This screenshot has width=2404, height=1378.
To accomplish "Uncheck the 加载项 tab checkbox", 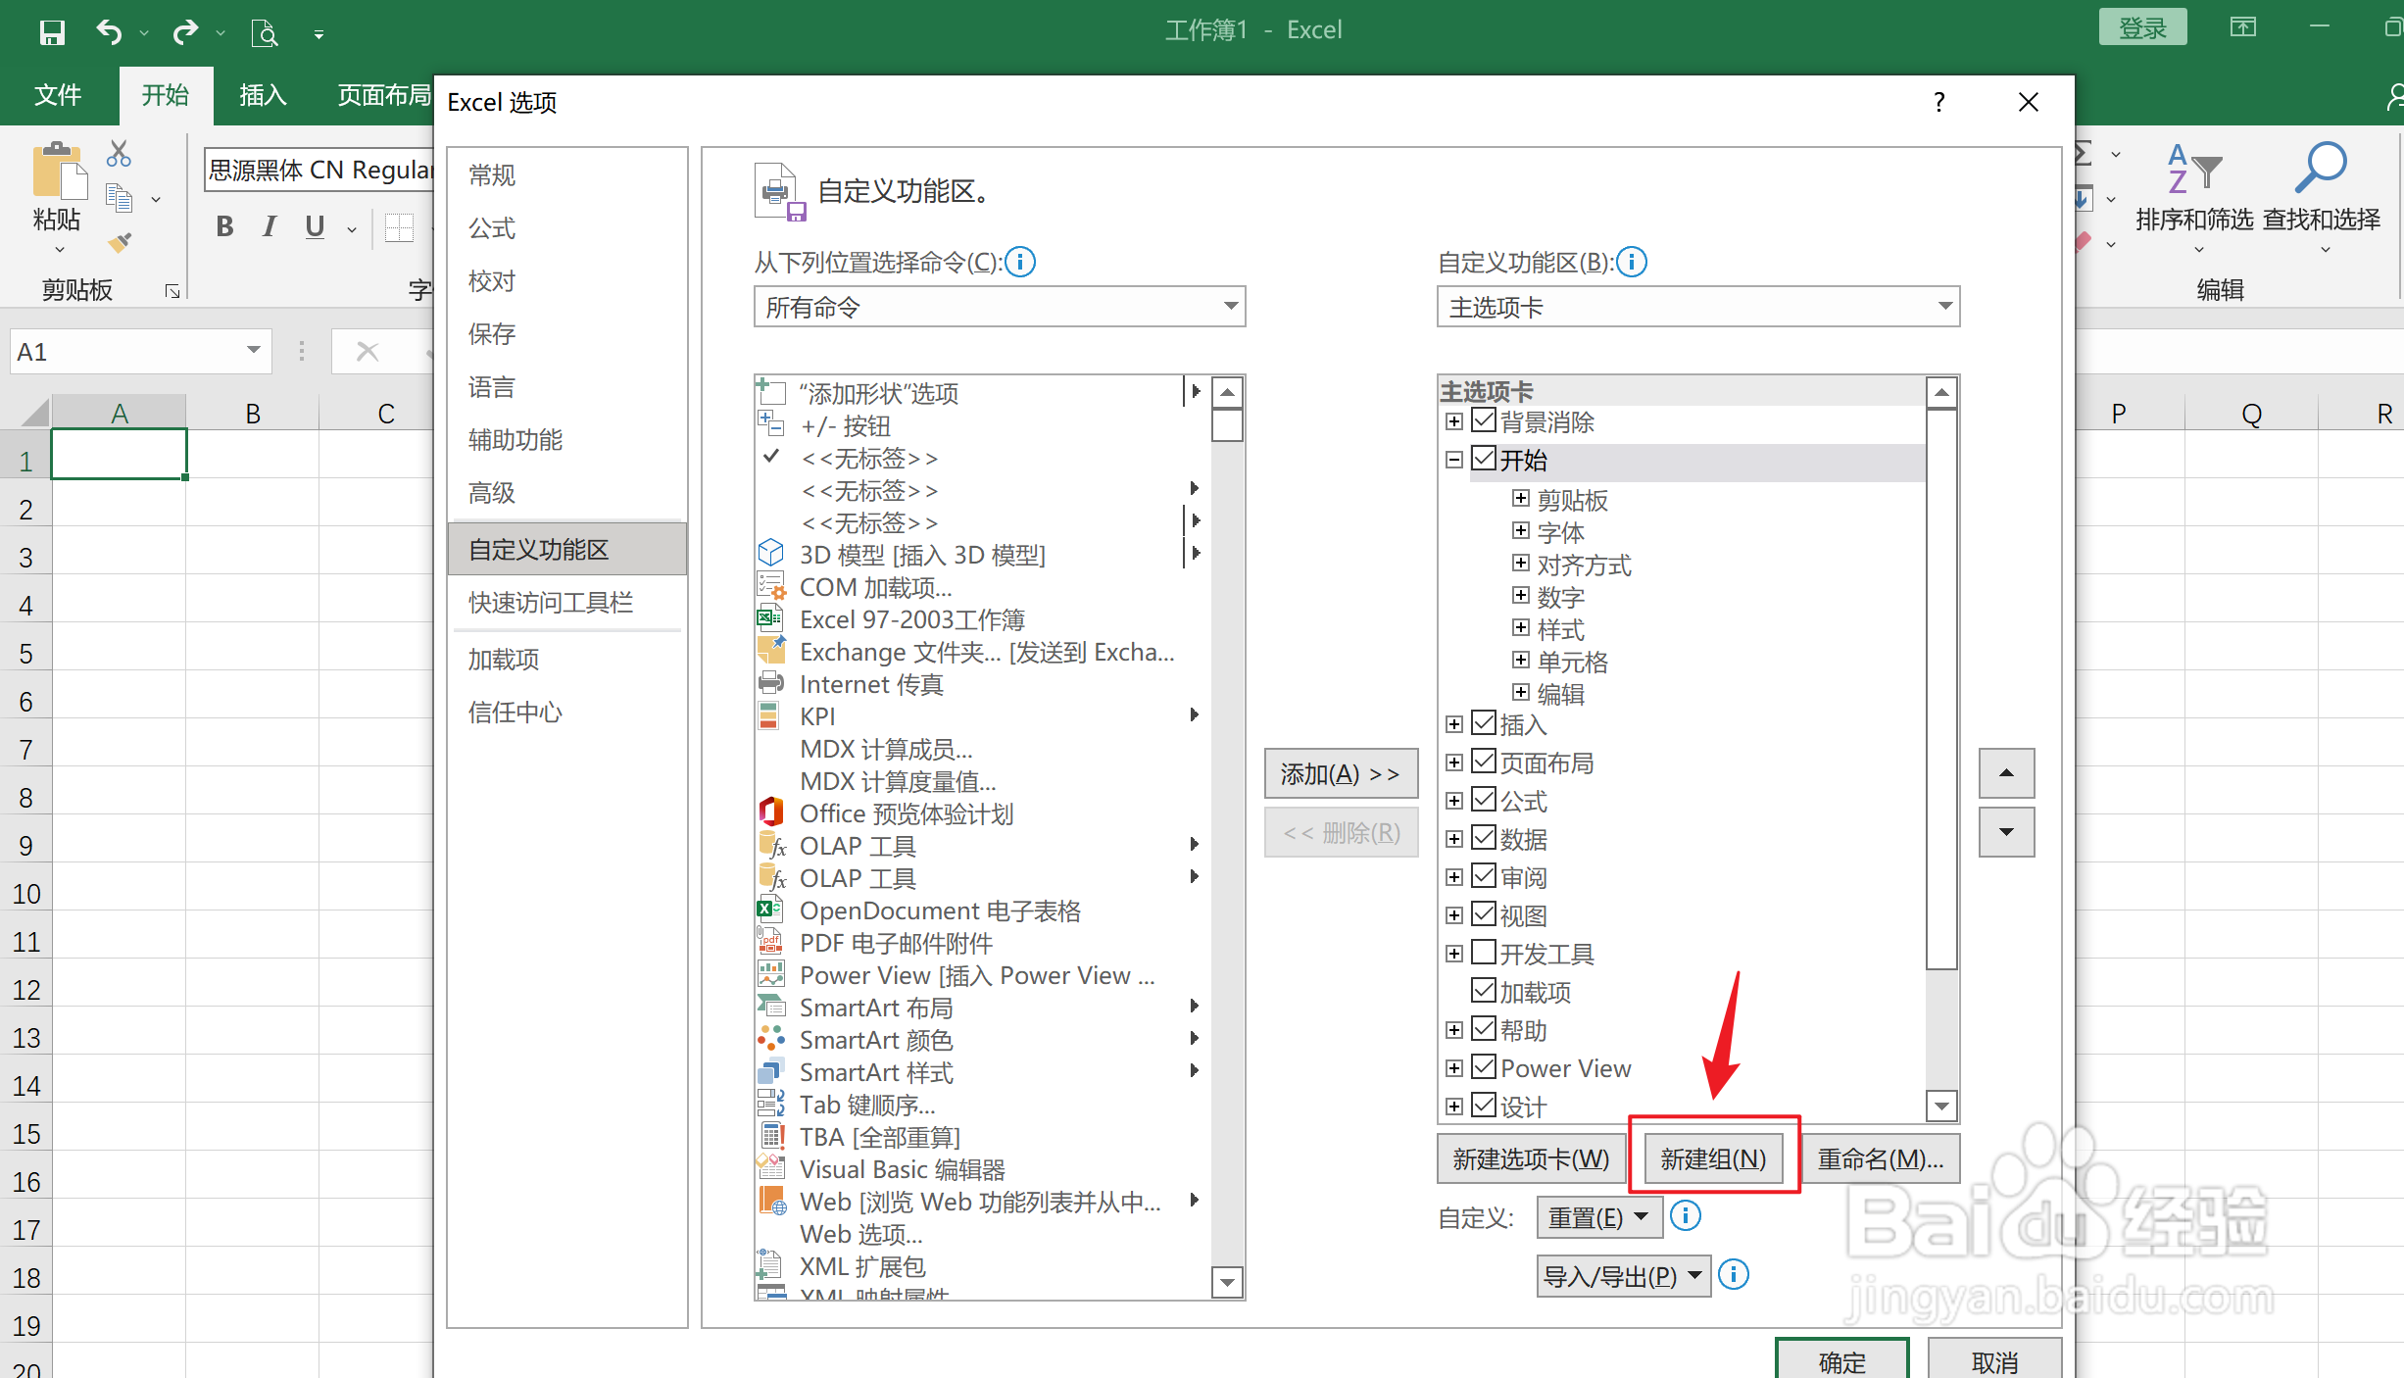I will pos(1485,991).
